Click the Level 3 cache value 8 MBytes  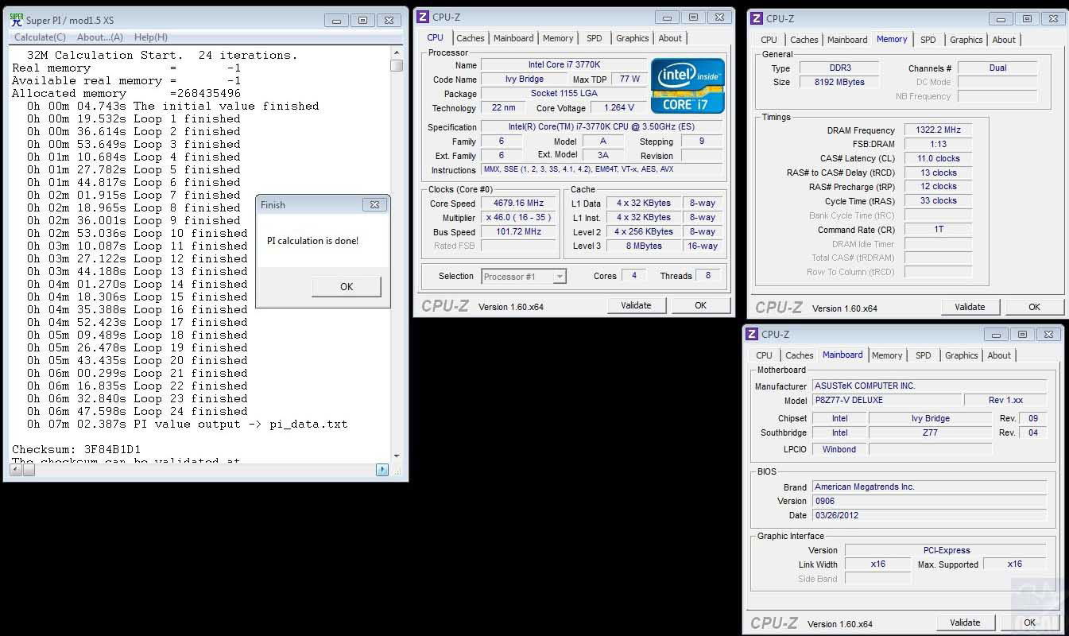[x=644, y=246]
